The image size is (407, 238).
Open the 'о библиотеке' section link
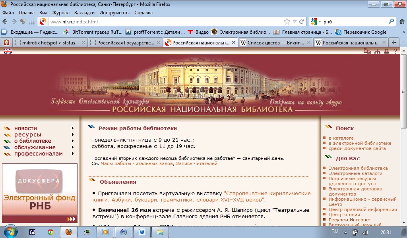[x=33, y=141]
